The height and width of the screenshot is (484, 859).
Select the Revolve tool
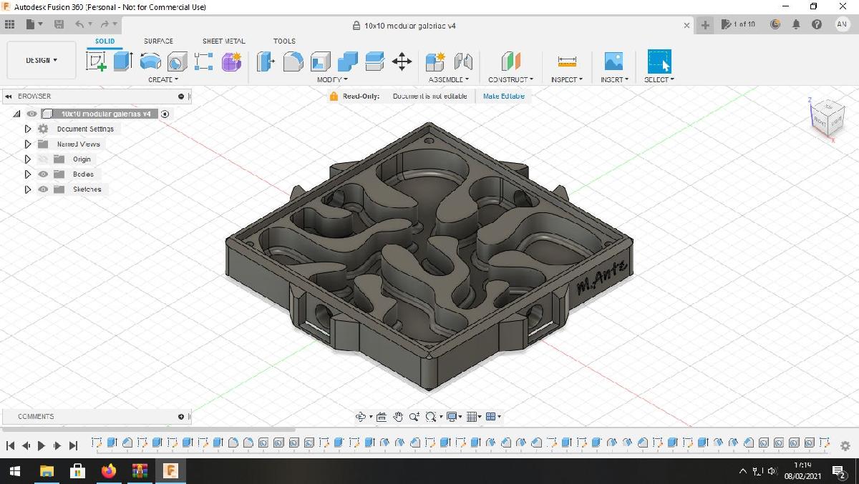(150, 61)
